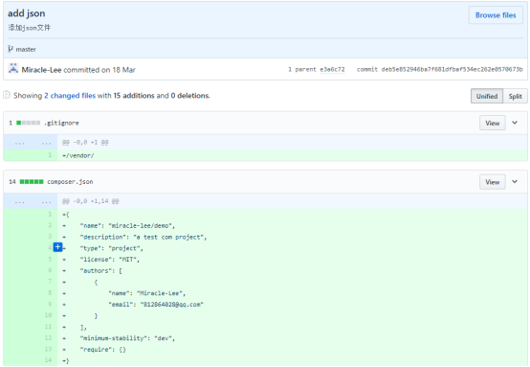This screenshot has height=367, width=530.
Task: Collapse the .gitignore diff with chevron
Action: [515, 123]
